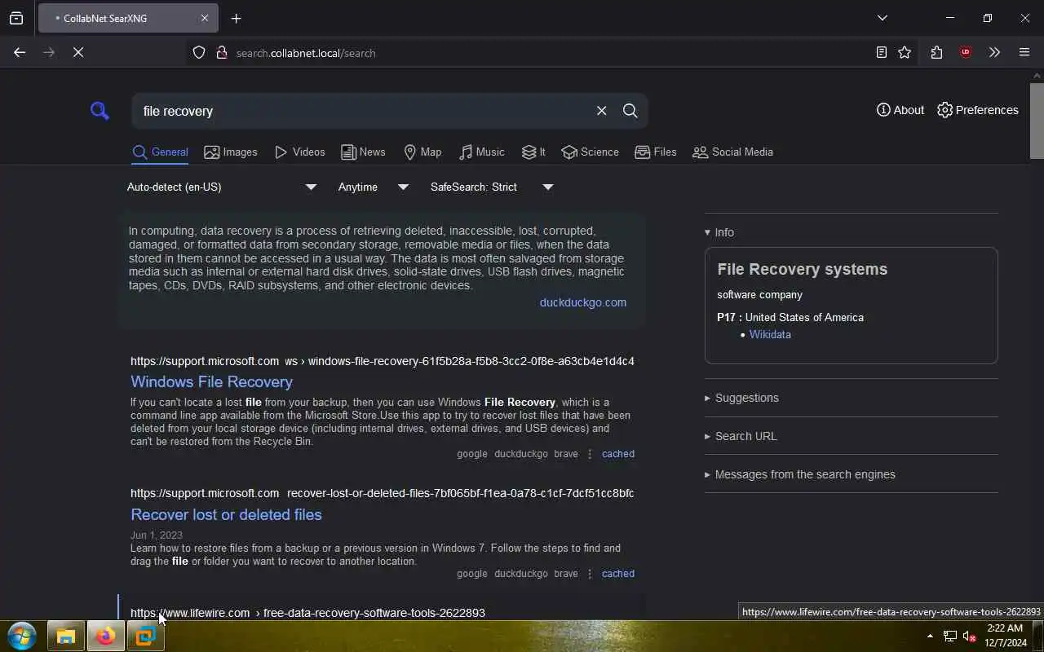Expand Messages from the search engines
Screen dimensions: 1044x652
tap(800, 474)
